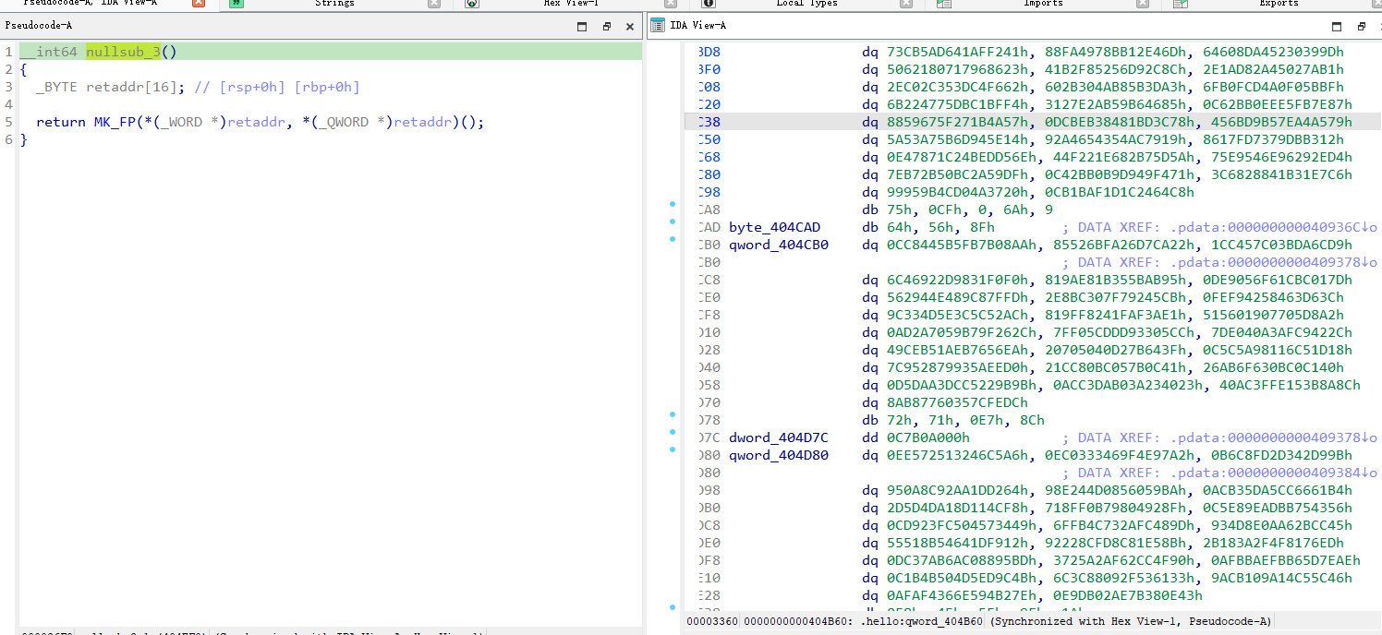This screenshot has height=635, width=1382.
Task: Click value 8AB87760357CFEDCh
Action: (957, 402)
